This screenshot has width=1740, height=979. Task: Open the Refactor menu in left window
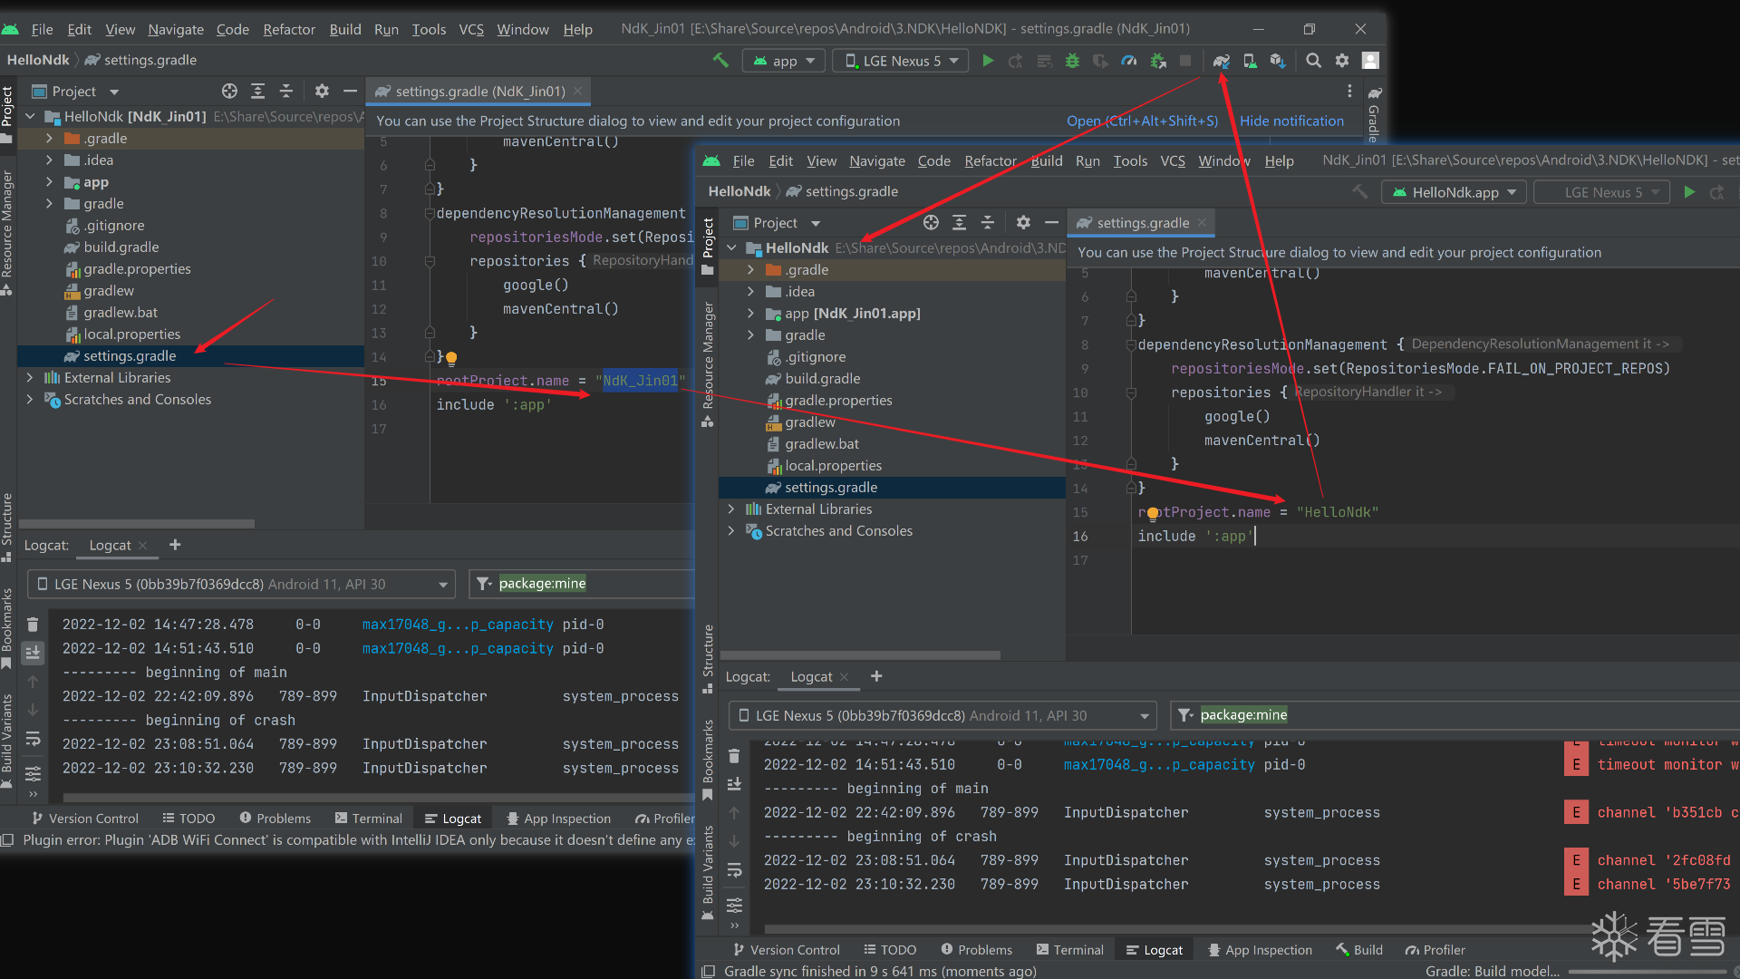click(289, 29)
